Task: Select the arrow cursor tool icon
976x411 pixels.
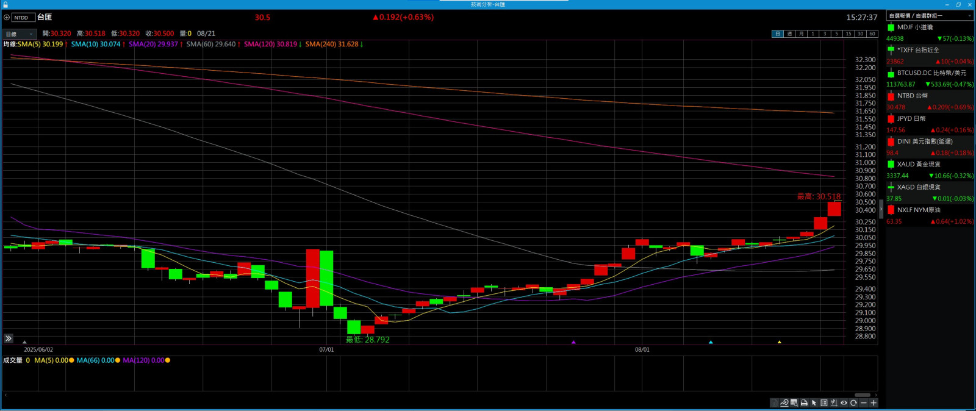Action: point(814,402)
